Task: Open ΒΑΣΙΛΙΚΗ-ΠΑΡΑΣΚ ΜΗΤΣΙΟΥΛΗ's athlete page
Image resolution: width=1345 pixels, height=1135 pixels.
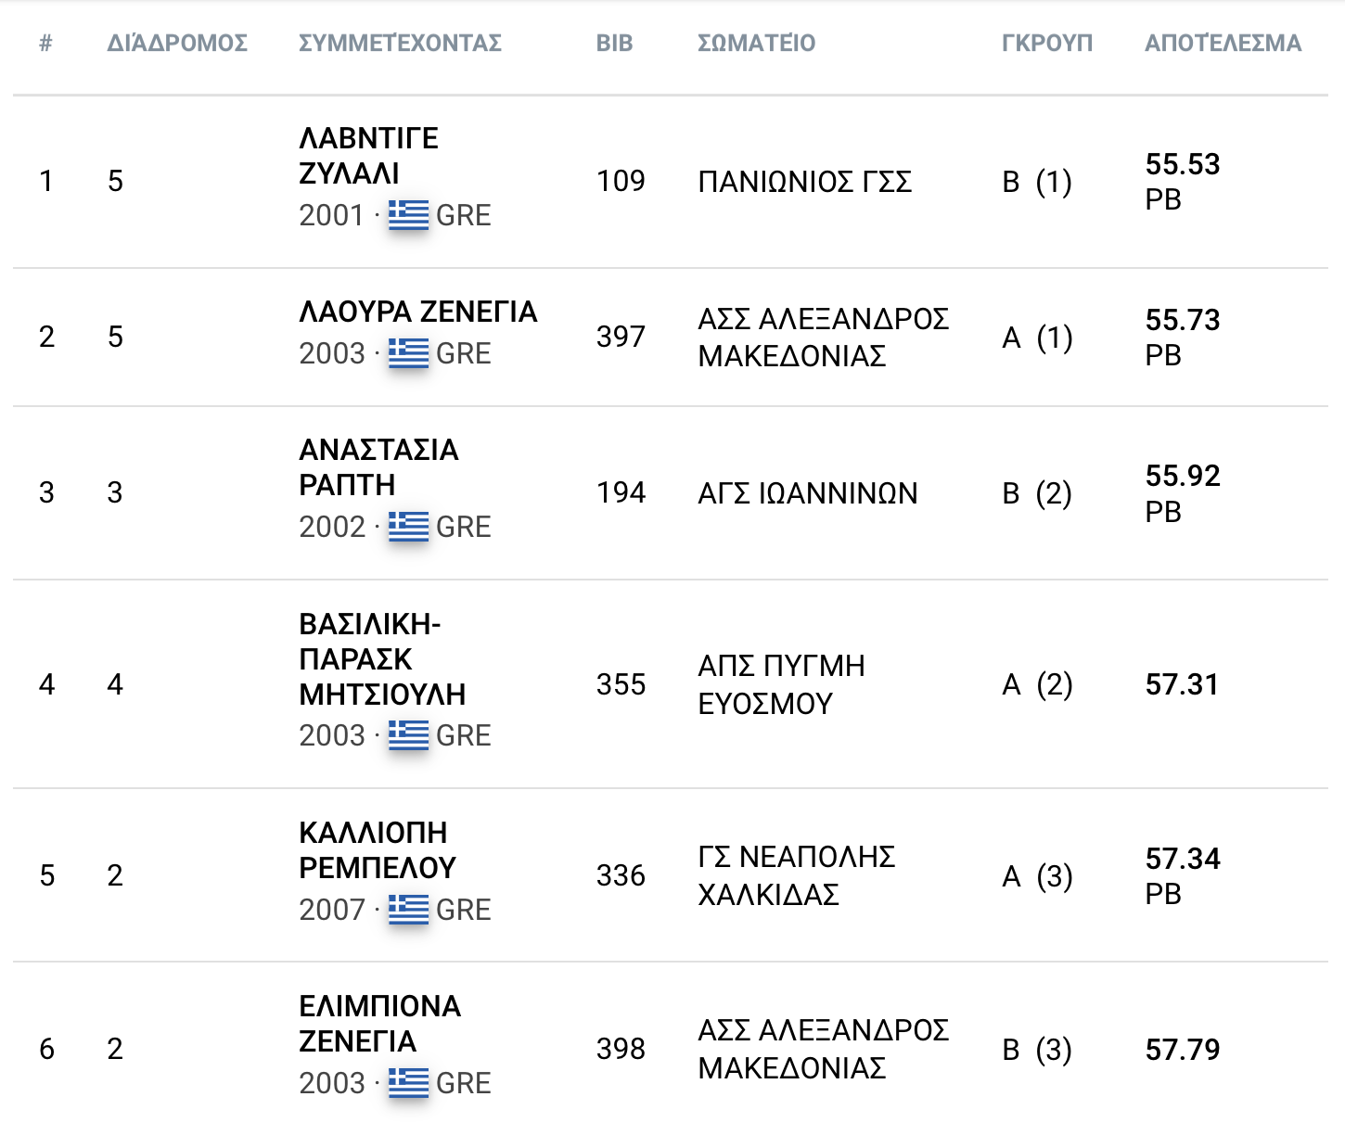Action: click(x=382, y=658)
